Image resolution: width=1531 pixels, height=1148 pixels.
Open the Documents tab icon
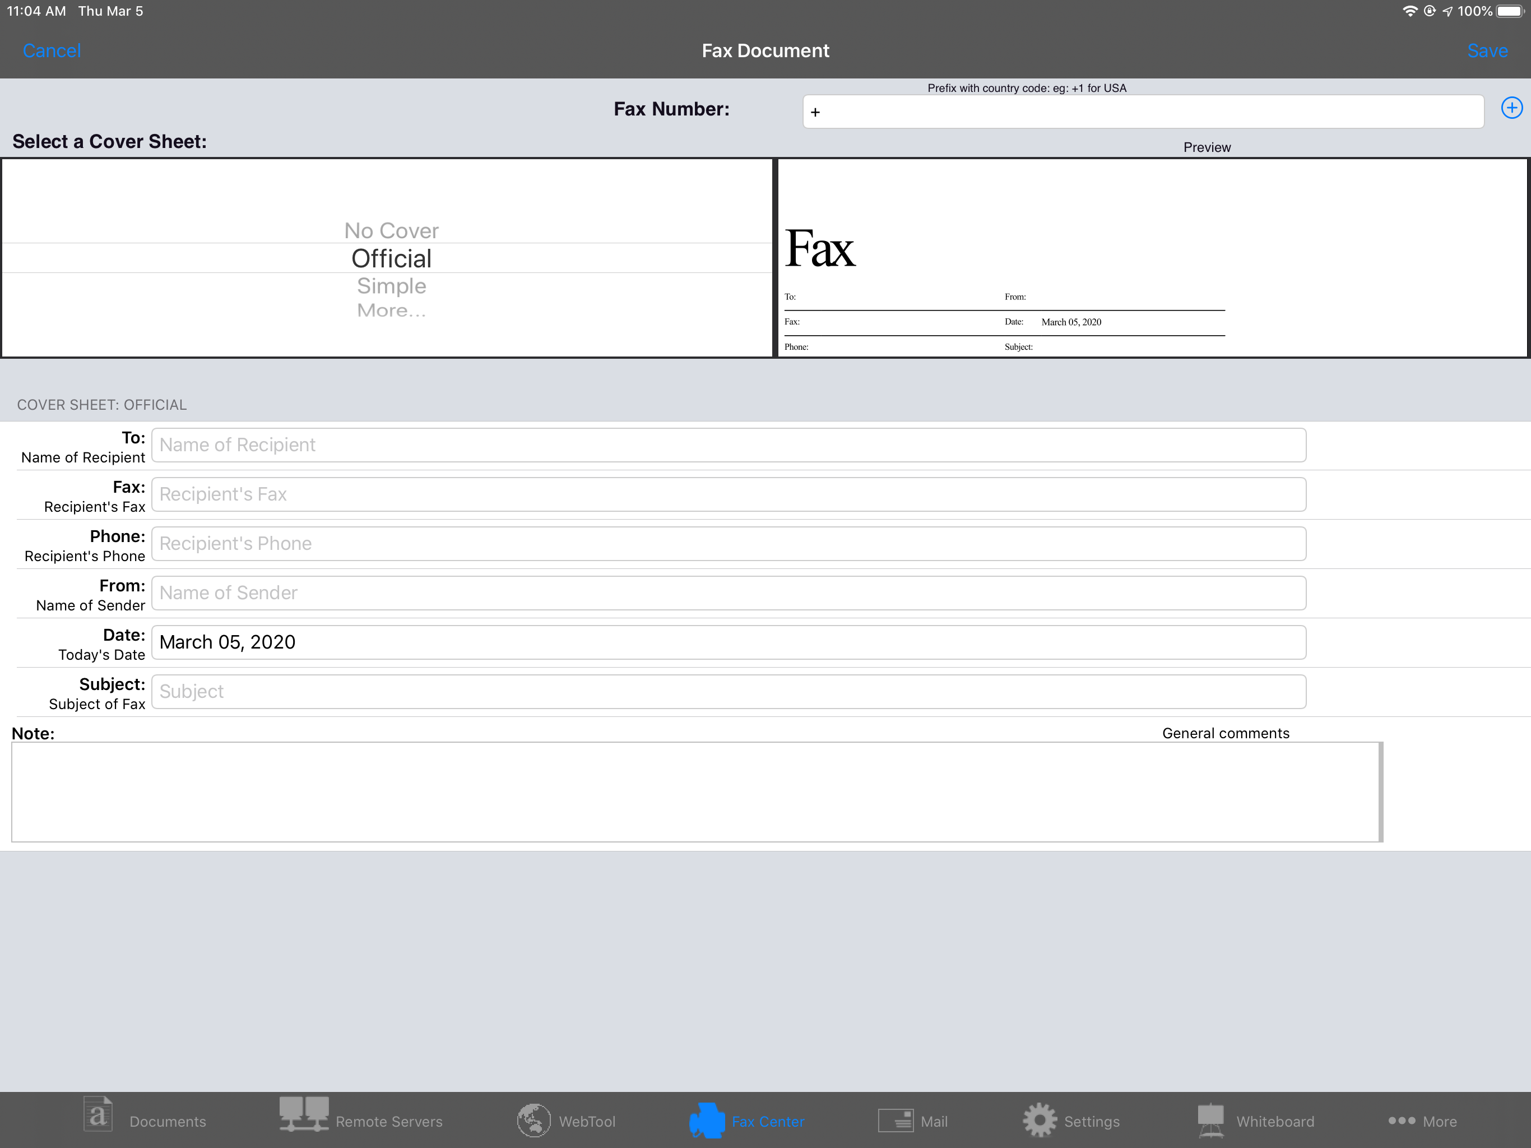[98, 1115]
